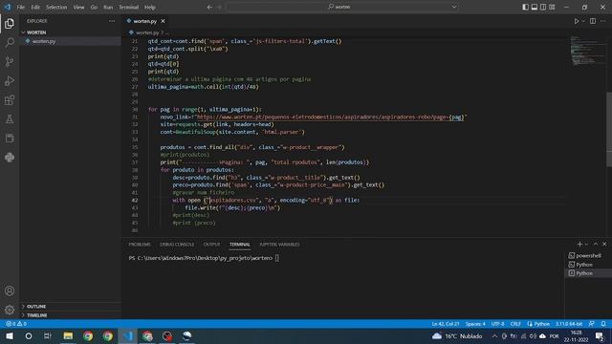Open the Manage gear settings icon

pos(10,310)
